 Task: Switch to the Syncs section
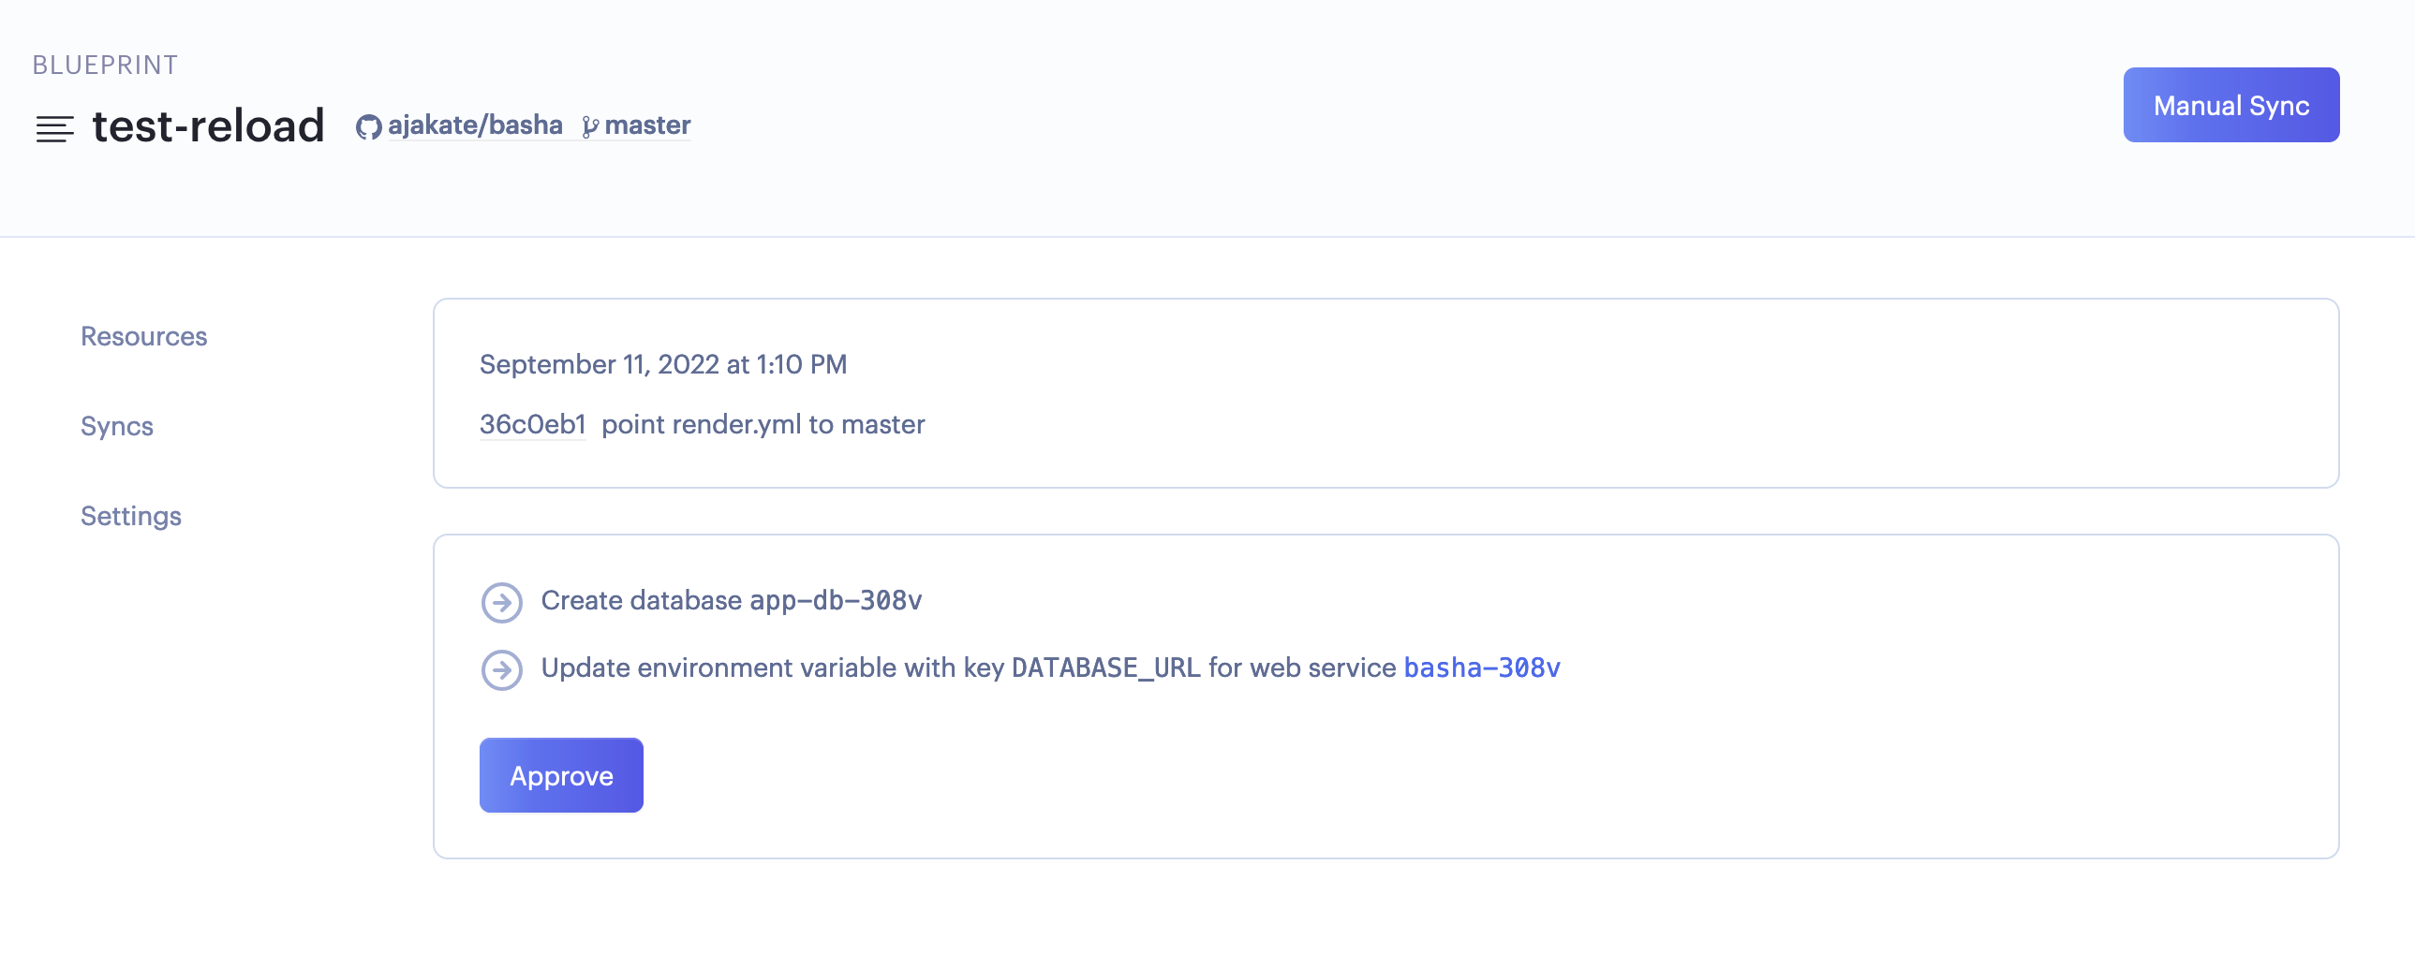pos(116,426)
